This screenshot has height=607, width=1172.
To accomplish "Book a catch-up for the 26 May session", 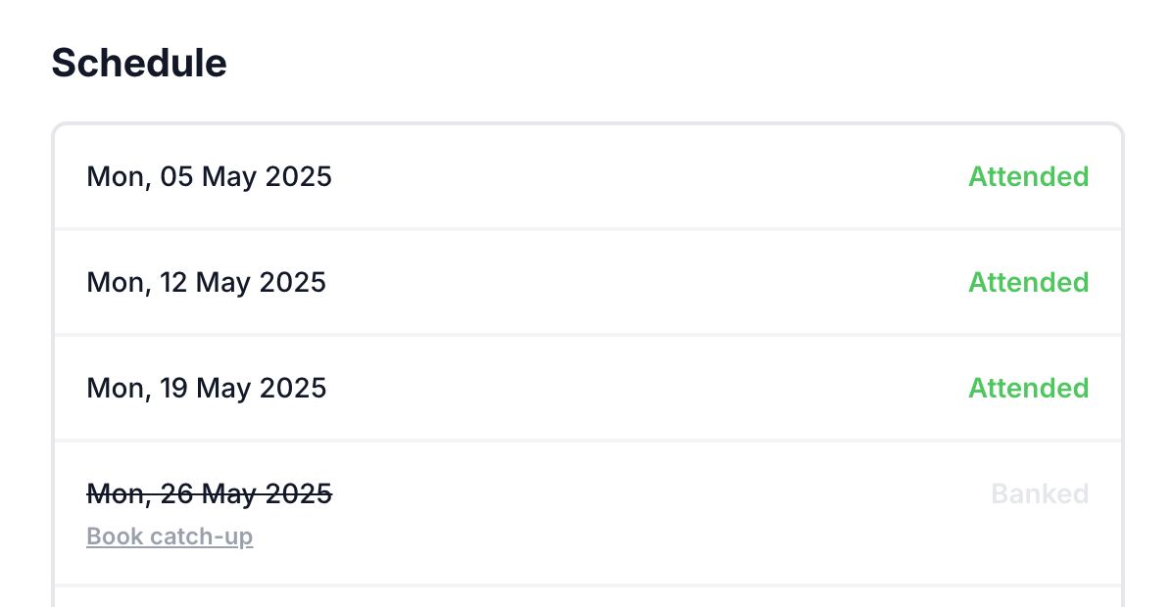I will point(170,537).
